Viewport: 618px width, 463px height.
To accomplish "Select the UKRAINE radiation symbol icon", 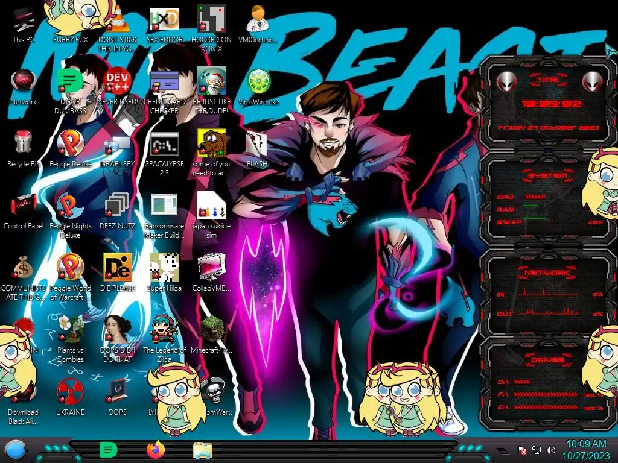I will [x=70, y=397].
